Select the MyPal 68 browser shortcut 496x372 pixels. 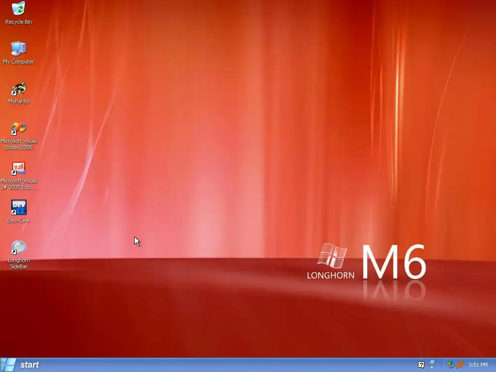[19, 93]
